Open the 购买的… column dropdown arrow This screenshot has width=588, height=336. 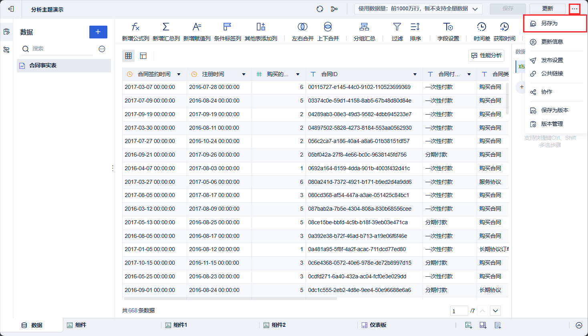tap(298, 74)
